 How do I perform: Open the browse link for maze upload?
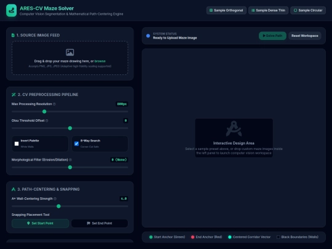(x=100, y=61)
